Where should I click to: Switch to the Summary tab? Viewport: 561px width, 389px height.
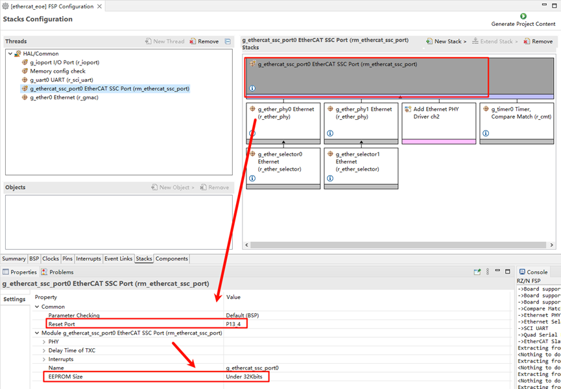tap(14, 259)
